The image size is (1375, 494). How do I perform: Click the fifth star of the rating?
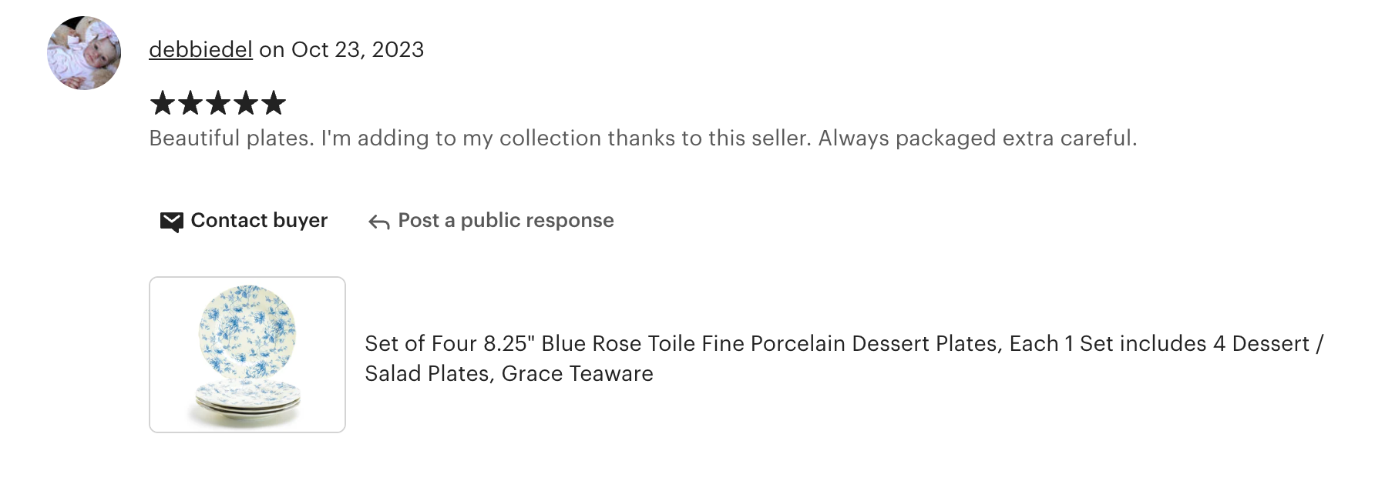click(x=274, y=103)
